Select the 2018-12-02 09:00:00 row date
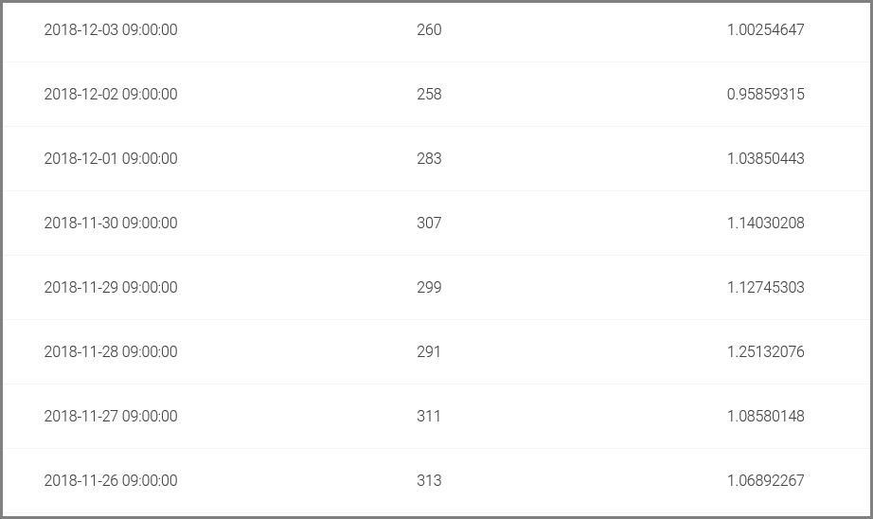This screenshot has width=873, height=519. (111, 95)
